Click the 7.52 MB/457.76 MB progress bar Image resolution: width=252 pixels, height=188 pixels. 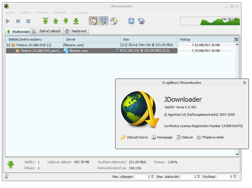206,45
